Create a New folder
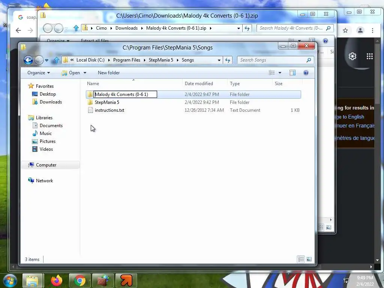The image size is (384, 288). (109, 73)
